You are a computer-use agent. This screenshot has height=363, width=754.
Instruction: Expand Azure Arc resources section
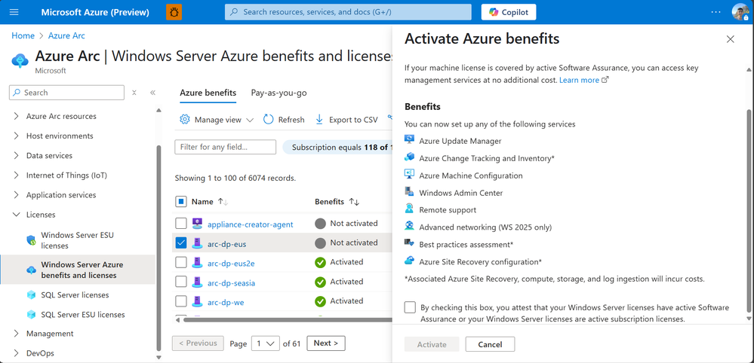pyautogui.click(x=17, y=116)
